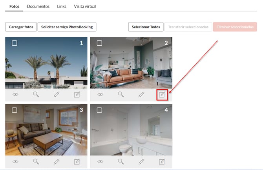The width and height of the screenshot is (263, 170).
Task: Select the checkbox on photo 3
Action: tap(15, 110)
